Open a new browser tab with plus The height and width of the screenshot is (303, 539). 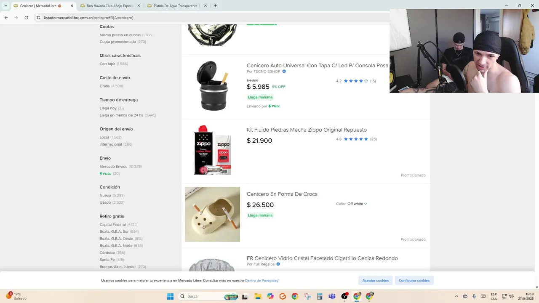pos(216,6)
